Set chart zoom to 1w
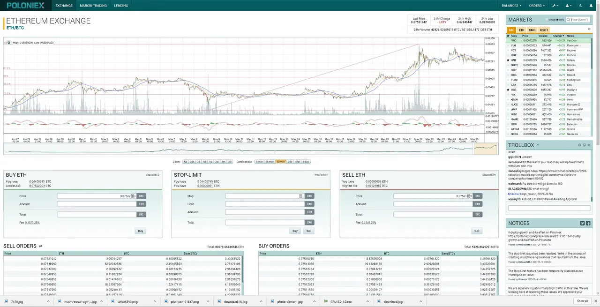Image resolution: width=600 pixels, height=307 pixels. [210, 162]
